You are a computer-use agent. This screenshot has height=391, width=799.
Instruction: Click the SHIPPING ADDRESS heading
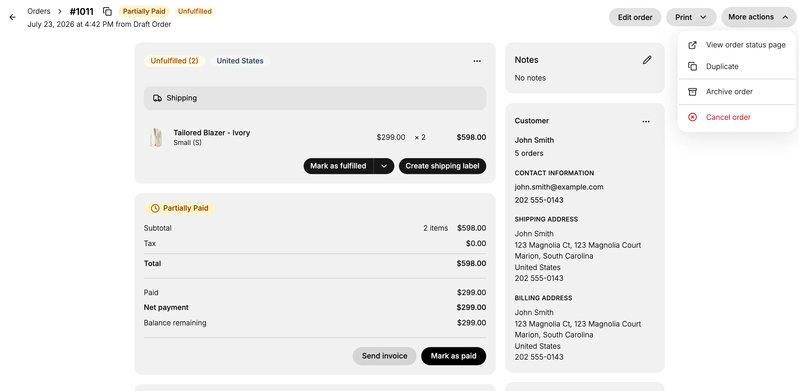[546, 219]
